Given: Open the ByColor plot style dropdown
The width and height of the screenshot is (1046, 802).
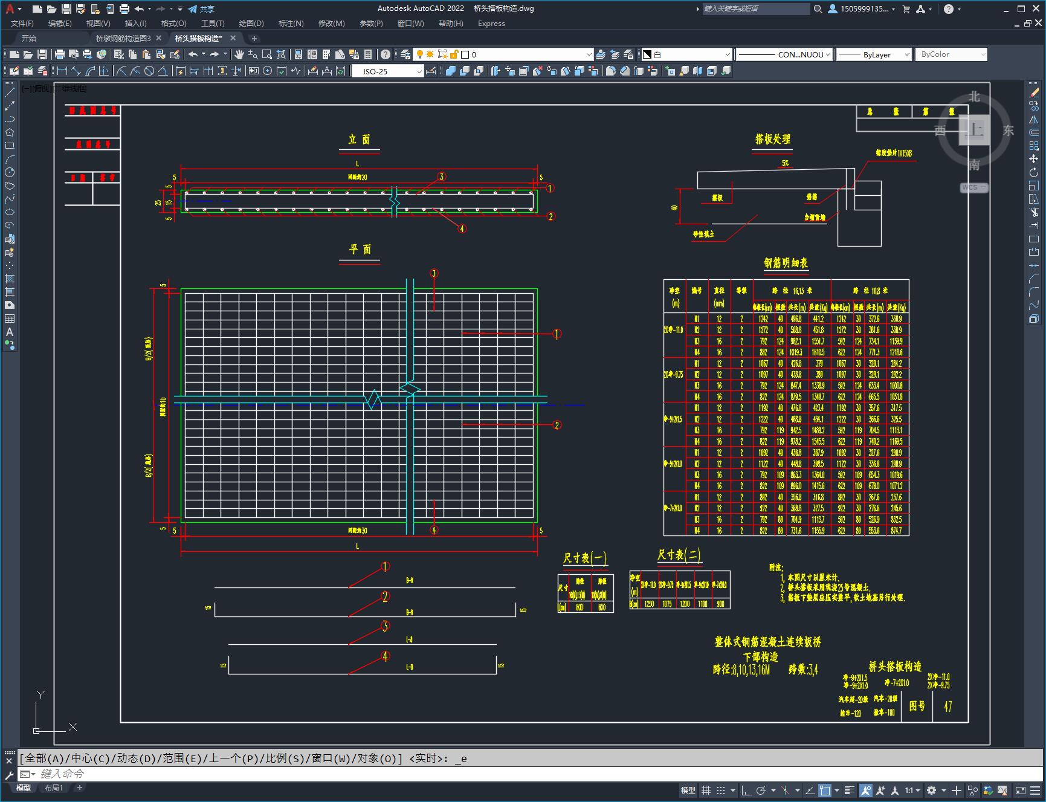Looking at the screenshot, I should coord(951,54).
